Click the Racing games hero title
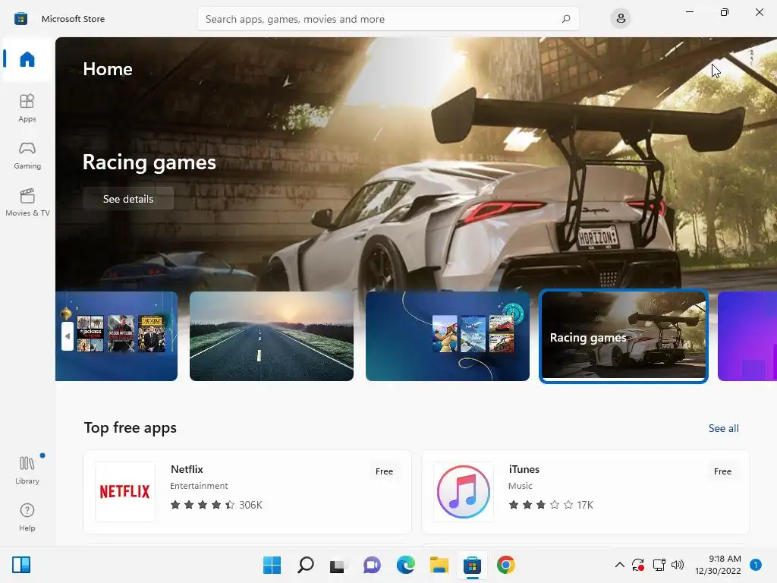This screenshot has width=777, height=583. [149, 162]
